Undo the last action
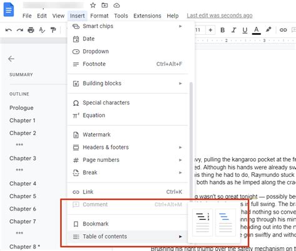This screenshot has width=296, height=251. pyautogui.click(x=9, y=31)
